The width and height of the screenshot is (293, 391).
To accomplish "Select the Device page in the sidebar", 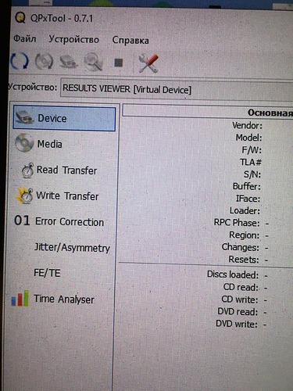I will 64,118.
